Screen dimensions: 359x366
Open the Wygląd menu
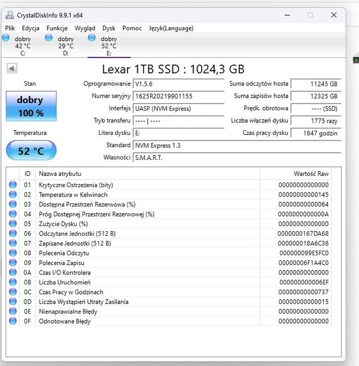85,28
